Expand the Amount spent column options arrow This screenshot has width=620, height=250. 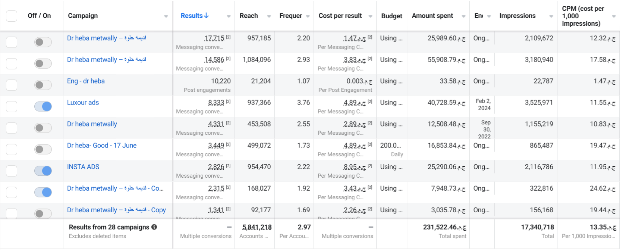463,16
